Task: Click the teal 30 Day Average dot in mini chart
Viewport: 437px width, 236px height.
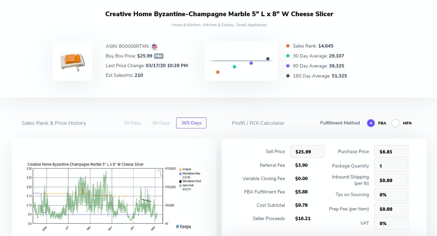Action: point(234,67)
